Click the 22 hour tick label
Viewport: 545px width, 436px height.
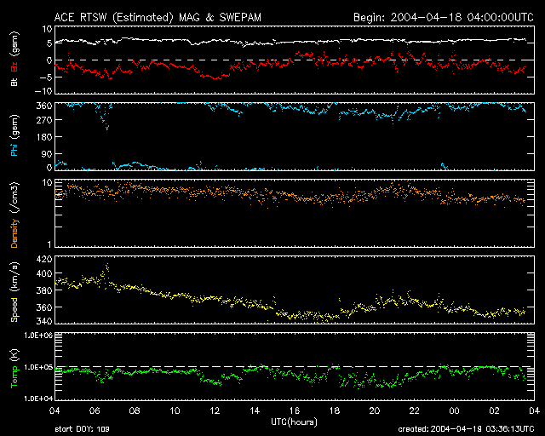pos(413,410)
